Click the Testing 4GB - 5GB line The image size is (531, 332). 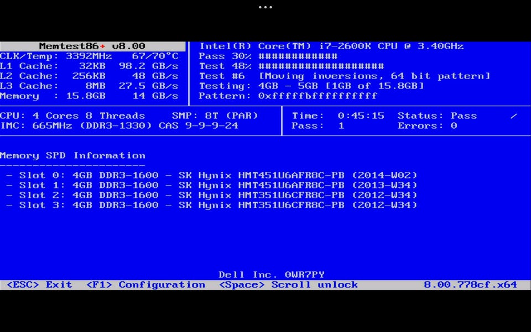click(311, 86)
